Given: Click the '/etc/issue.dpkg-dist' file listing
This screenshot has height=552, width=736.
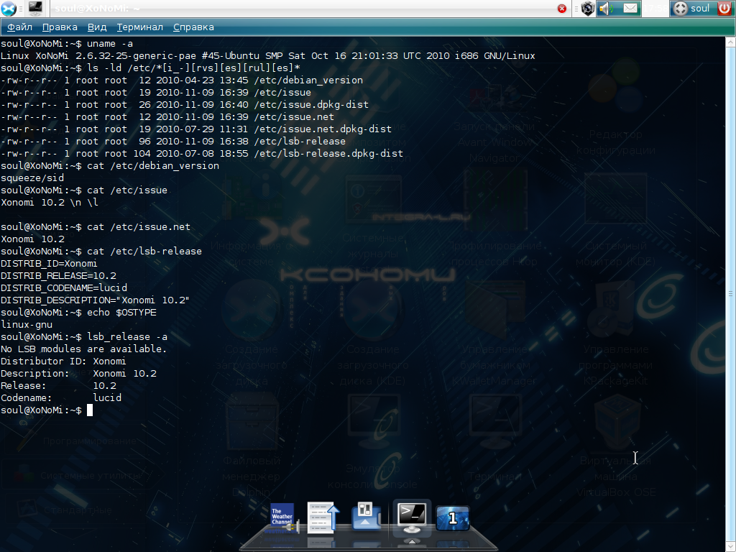Looking at the screenshot, I should [311, 105].
